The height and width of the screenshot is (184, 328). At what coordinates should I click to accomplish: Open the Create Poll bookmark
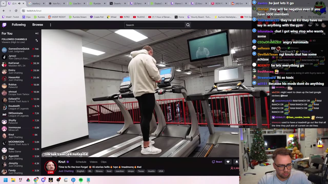[97, 17]
